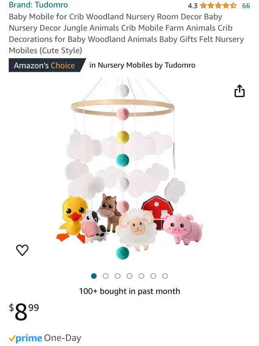Open Brand: Tudomro store link
Viewport: 259px width, 346px height.
(38, 4)
